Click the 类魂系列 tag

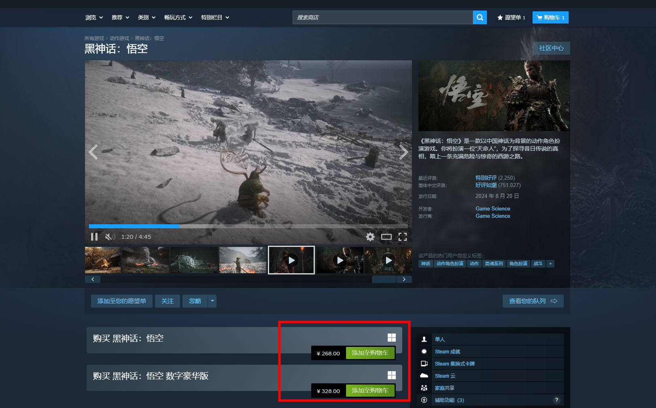coord(494,264)
